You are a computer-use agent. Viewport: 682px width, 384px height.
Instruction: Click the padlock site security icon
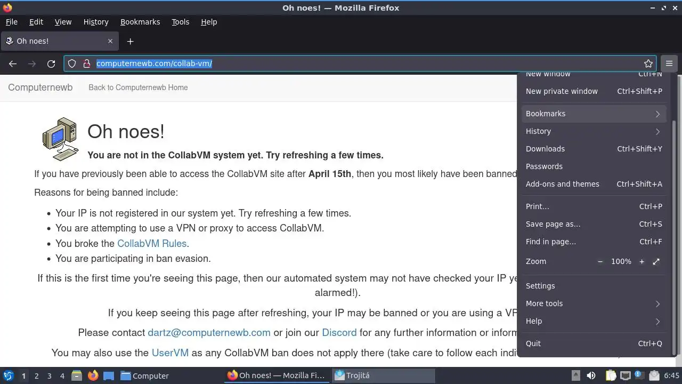coord(87,63)
